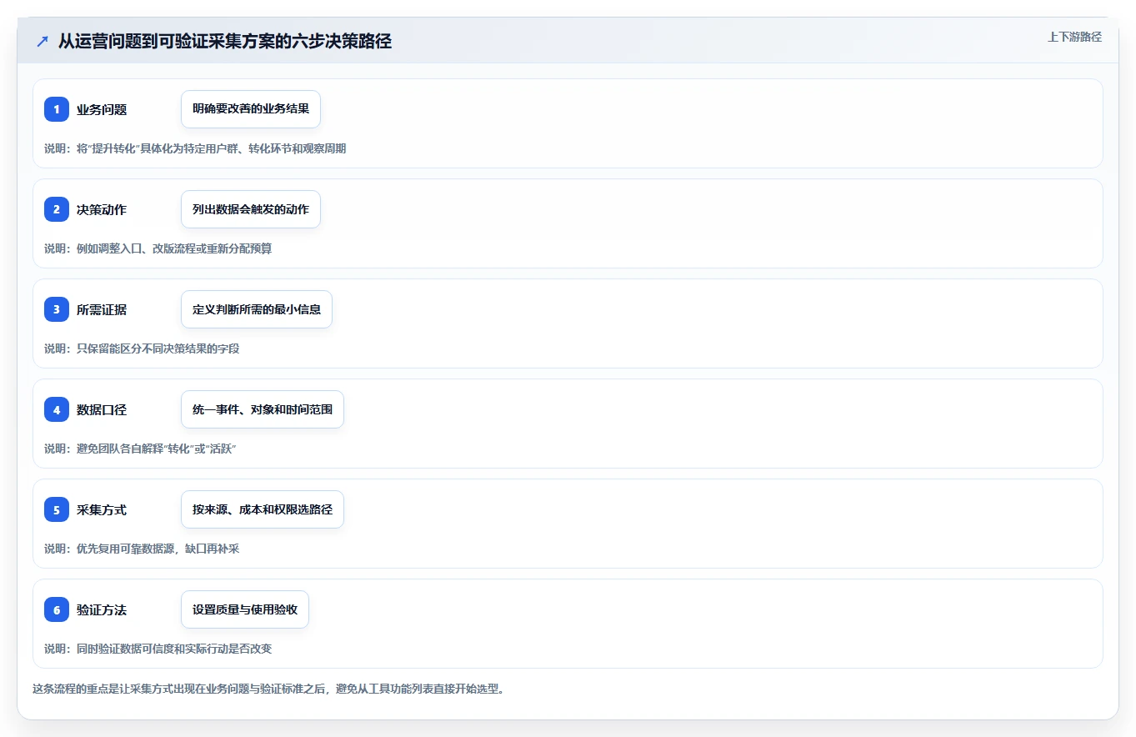Click the note about 同时验证数据可信度
Screen dimensions: 1136x737
pos(158,649)
